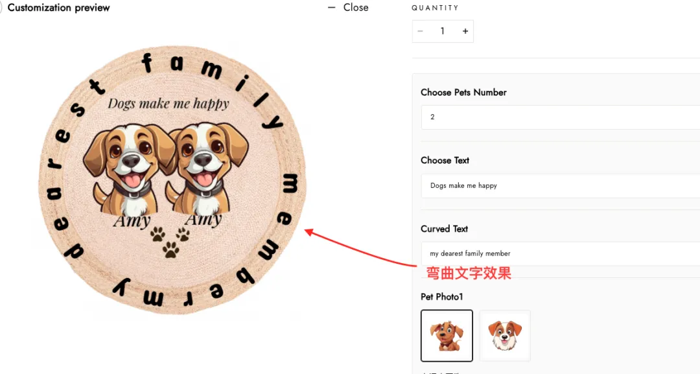700x374 pixels.
Task: Click the quantity value field showing 1
Action: pyautogui.click(x=443, y=31)
